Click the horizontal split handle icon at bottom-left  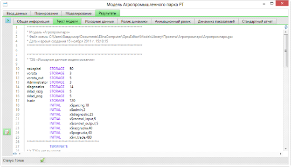[x=15, y=154]
